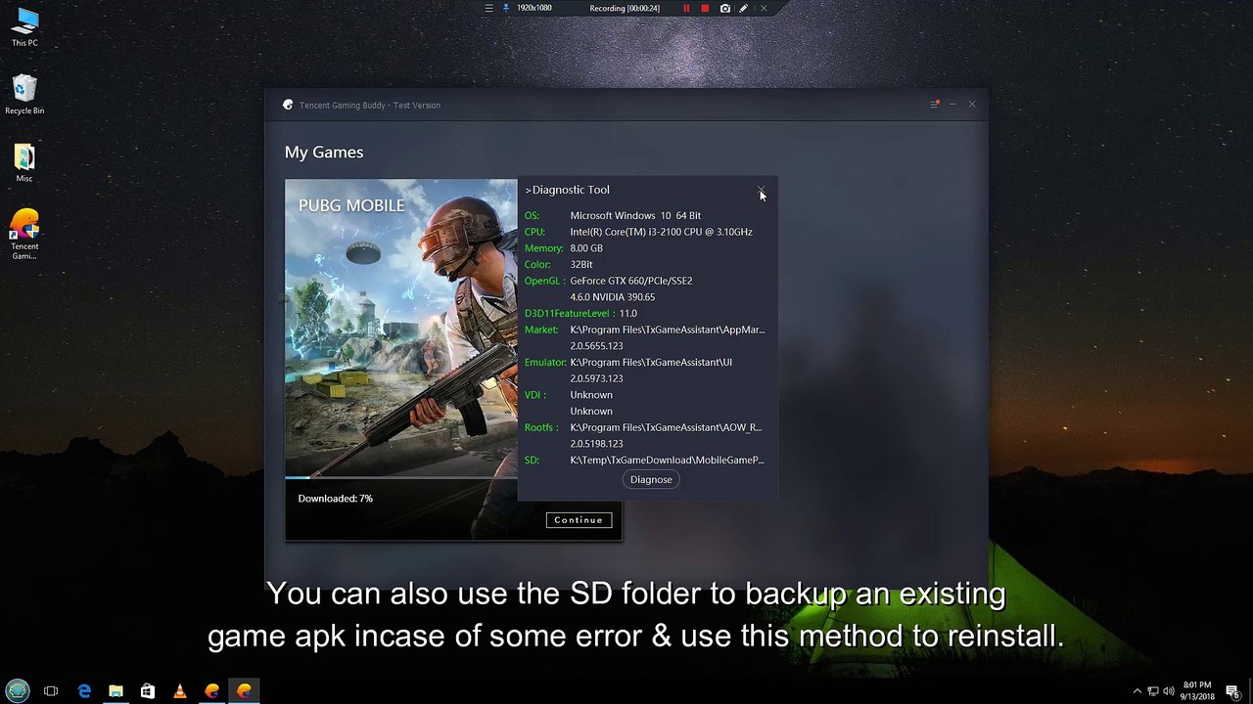Click the Tencent Gaming Buddy title logo
The image size is (1253, 704).
coord(288,105)
